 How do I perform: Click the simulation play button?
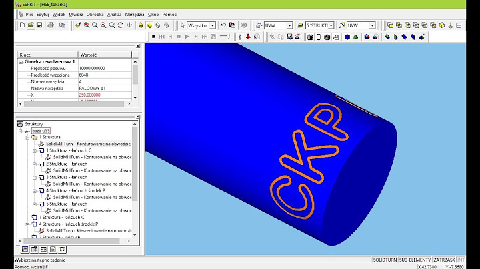[x=187, y=37]
